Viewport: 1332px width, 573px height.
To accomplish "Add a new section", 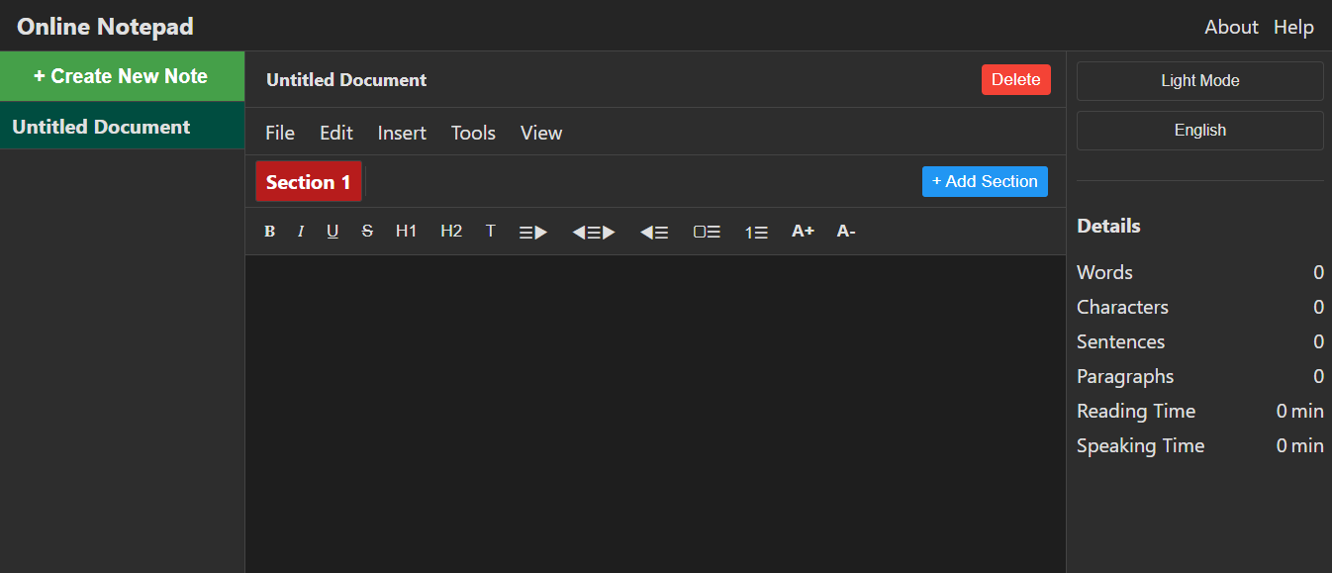I will click(x=985, y=181).
